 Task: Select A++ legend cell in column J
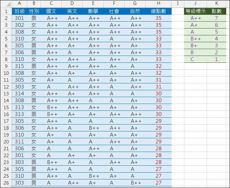coord(196,18)
